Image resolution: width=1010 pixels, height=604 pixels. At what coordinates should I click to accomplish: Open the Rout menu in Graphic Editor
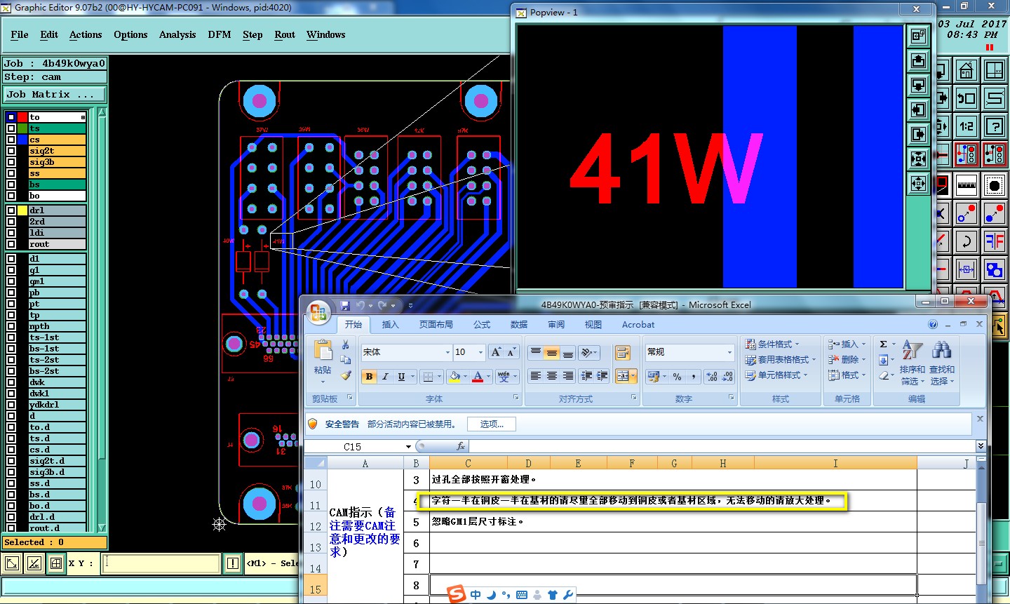pos(285,34)
